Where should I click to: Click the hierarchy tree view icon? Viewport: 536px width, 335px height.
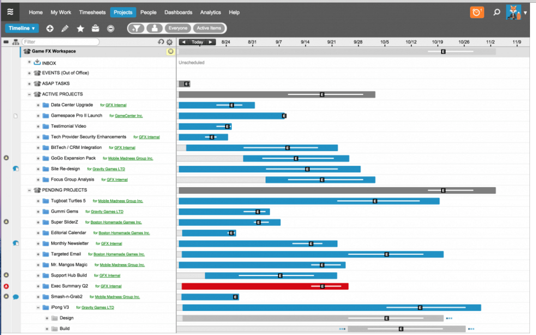point(16,42)
